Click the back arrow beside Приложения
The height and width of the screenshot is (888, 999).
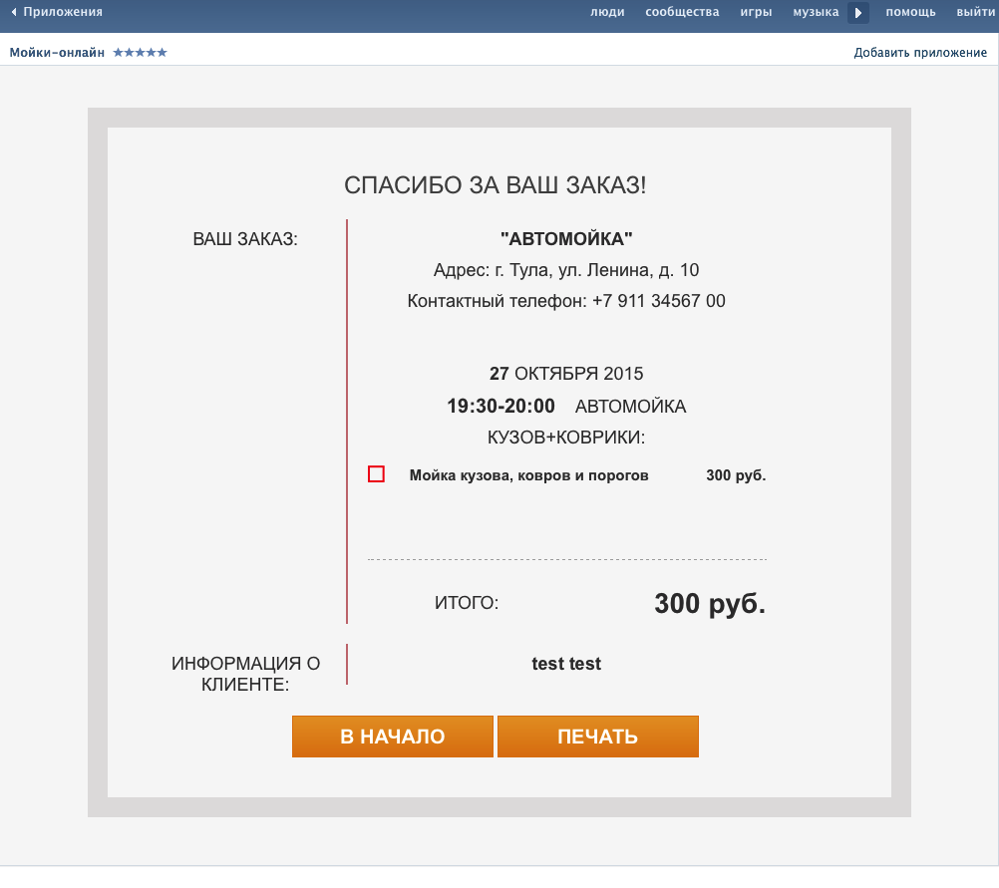13,12
